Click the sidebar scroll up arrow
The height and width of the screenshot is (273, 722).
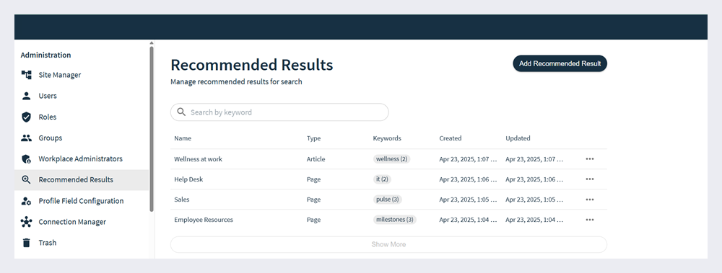pos(152,42)
